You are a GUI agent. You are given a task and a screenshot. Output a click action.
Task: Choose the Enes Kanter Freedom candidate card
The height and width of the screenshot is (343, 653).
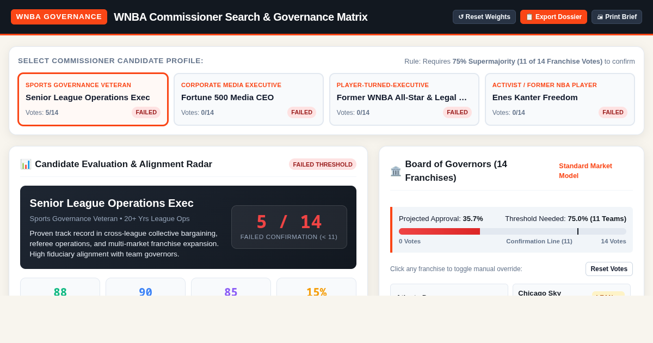click(560, 100)
